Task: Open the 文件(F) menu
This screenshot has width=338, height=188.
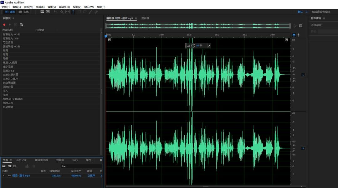Action: (x=5, y=7)
